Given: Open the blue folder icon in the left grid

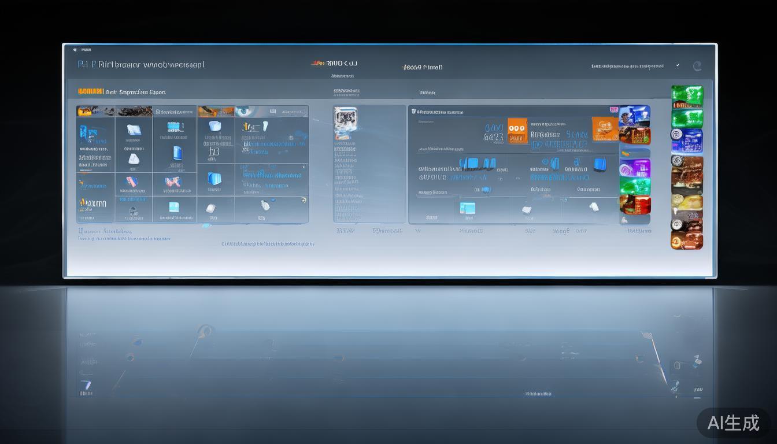Looking at the screenshot, I should point(214,179).
